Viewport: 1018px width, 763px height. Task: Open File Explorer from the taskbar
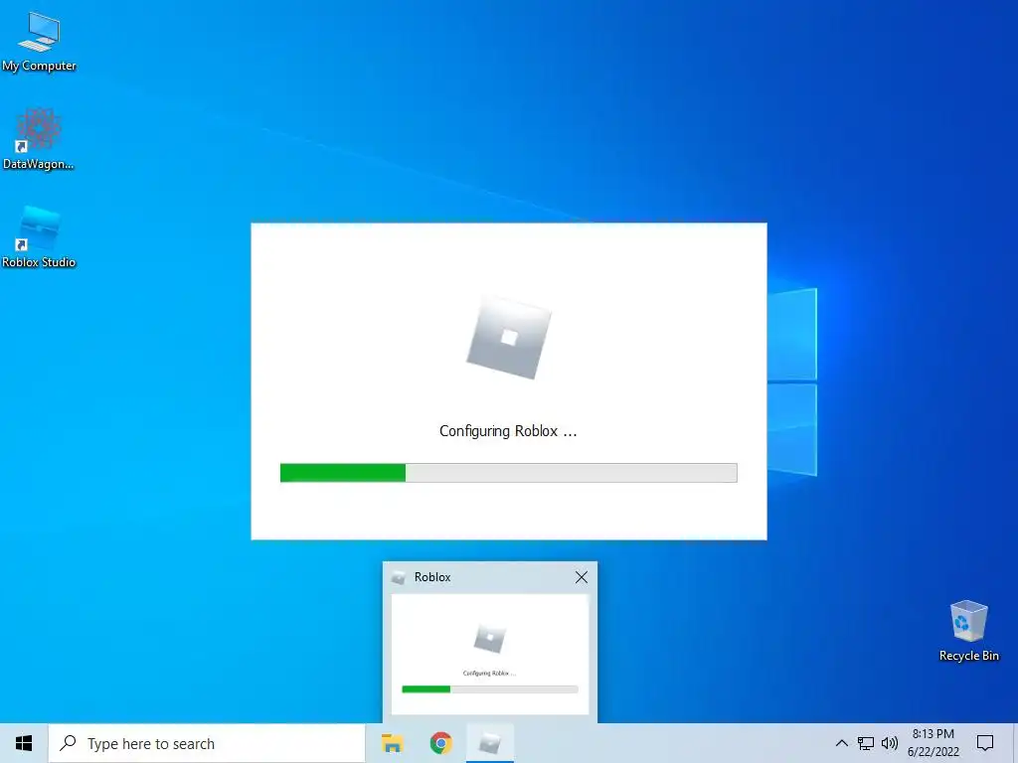(392, 743)
